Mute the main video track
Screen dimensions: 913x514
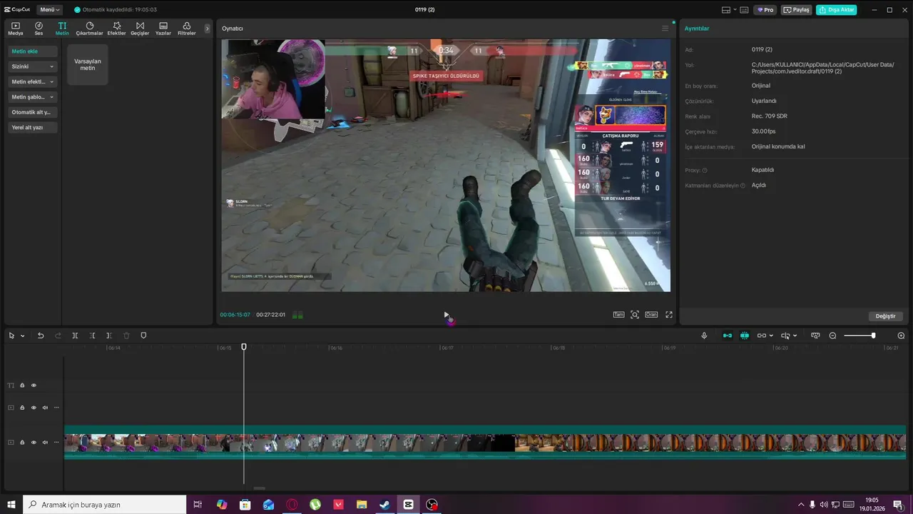click(45, 443)
